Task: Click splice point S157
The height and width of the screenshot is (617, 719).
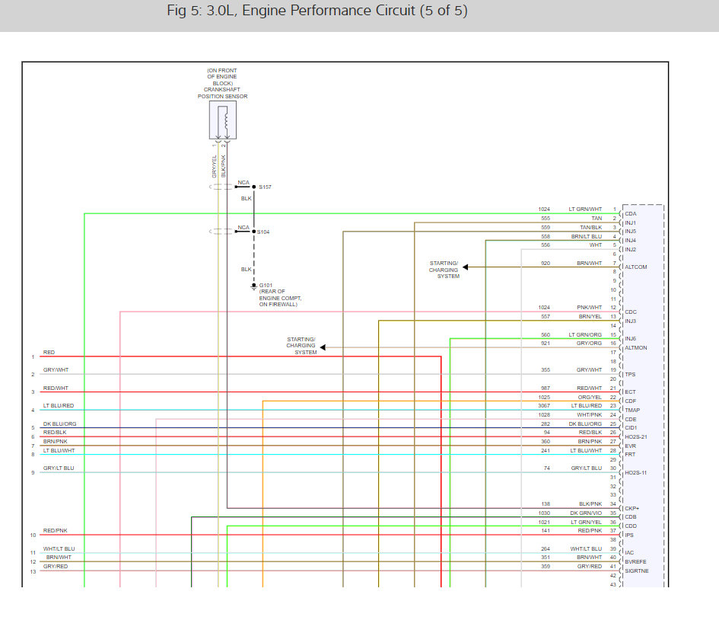Action: pyautogui.click(x=253, y=187)
